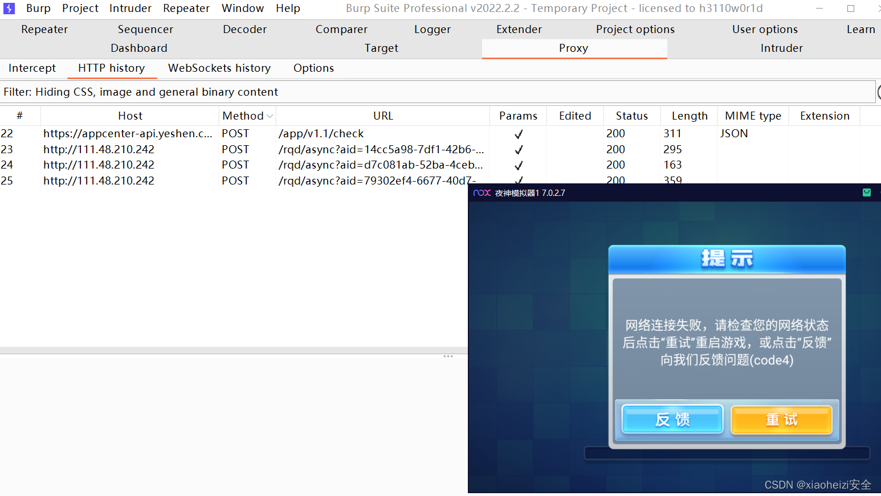The height and width of the screenshot is (496, 881).
Task: Switch to the Logger tab
Action: (433, 30)
